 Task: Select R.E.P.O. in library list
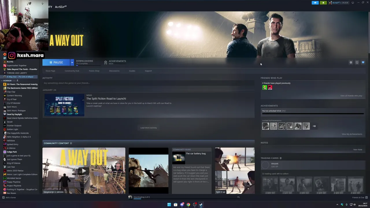pos(10,62)
